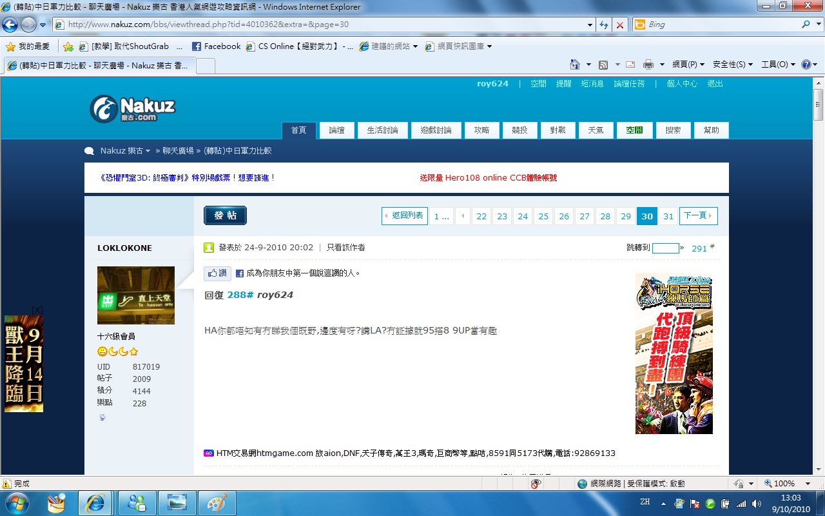825x516 pixels.
Task: Click the 發帖 post button
Action: [225, 215]
